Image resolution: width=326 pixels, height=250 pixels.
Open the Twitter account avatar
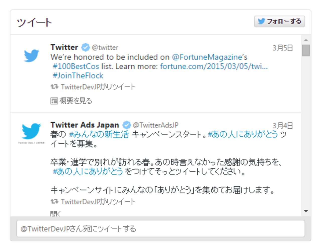tap(31, 55)
